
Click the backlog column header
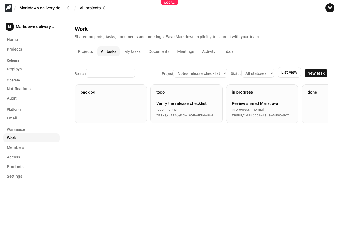(x=88, y=92)
